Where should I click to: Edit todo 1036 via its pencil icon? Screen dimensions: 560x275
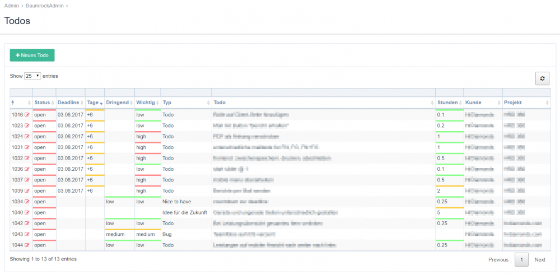(27, 169)
